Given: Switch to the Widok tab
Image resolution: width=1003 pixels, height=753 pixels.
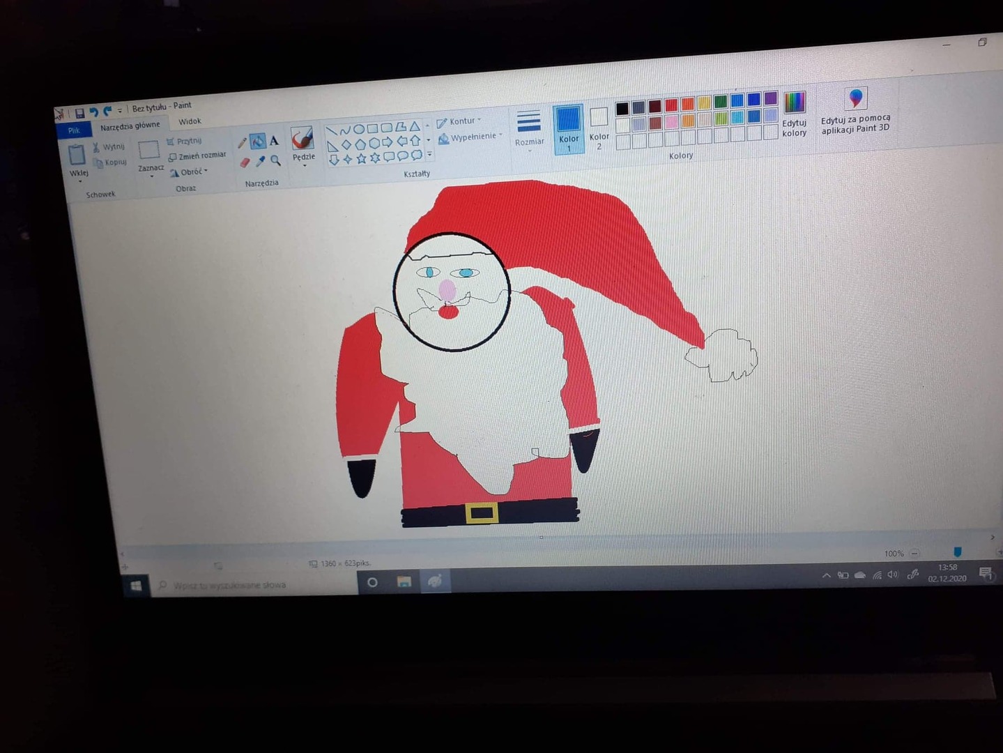Looking at the screenshot, I should (190, 121).
